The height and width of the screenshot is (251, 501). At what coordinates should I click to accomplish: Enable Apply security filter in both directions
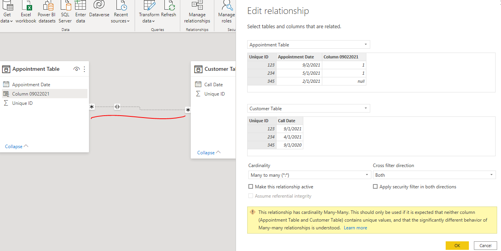375,187
